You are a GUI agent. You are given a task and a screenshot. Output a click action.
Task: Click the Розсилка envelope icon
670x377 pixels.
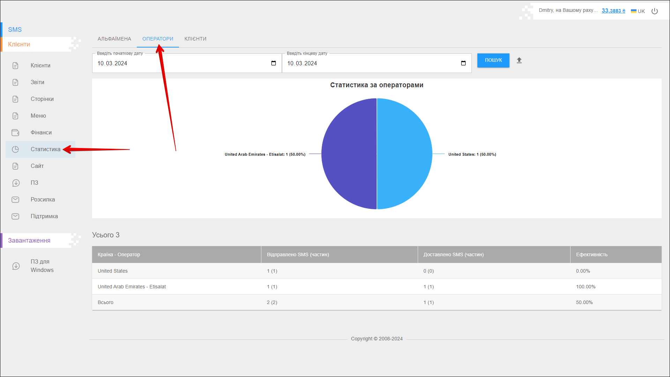click(15, 200)
